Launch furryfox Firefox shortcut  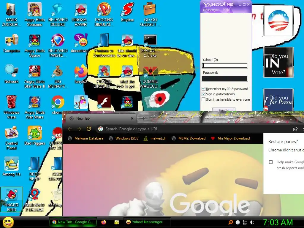tap(81, 74)
